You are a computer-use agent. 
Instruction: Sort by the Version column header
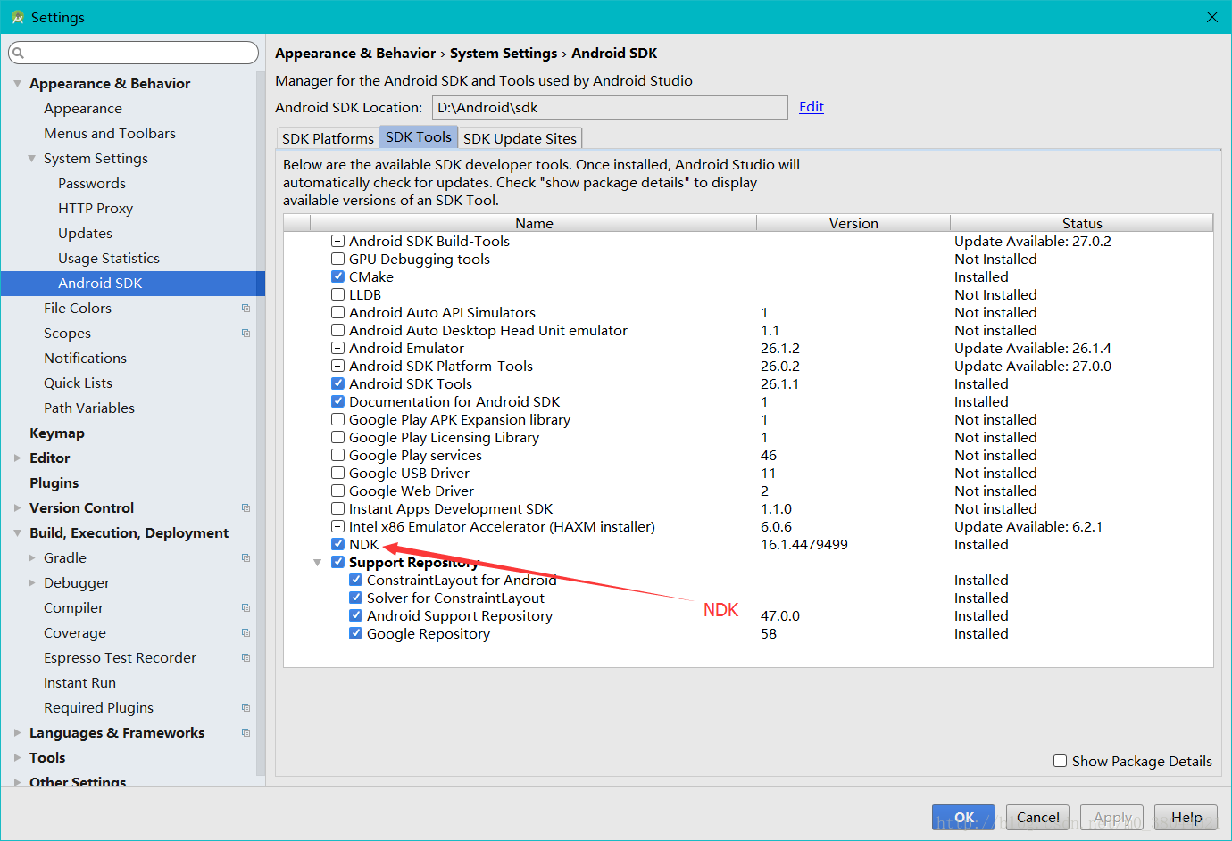pyautogui.click(x=853, y=223)
